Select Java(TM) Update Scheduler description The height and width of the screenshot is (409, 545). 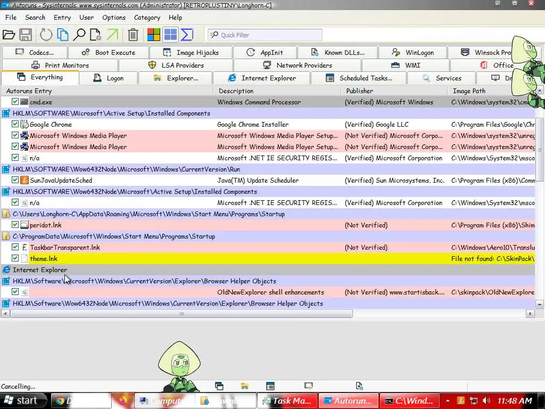pos(258,180)
